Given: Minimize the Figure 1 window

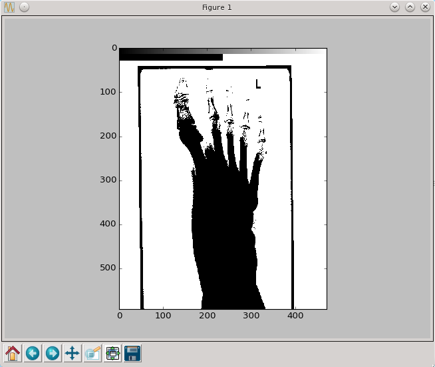Looking at the screenshot, I should pos(395,7).
